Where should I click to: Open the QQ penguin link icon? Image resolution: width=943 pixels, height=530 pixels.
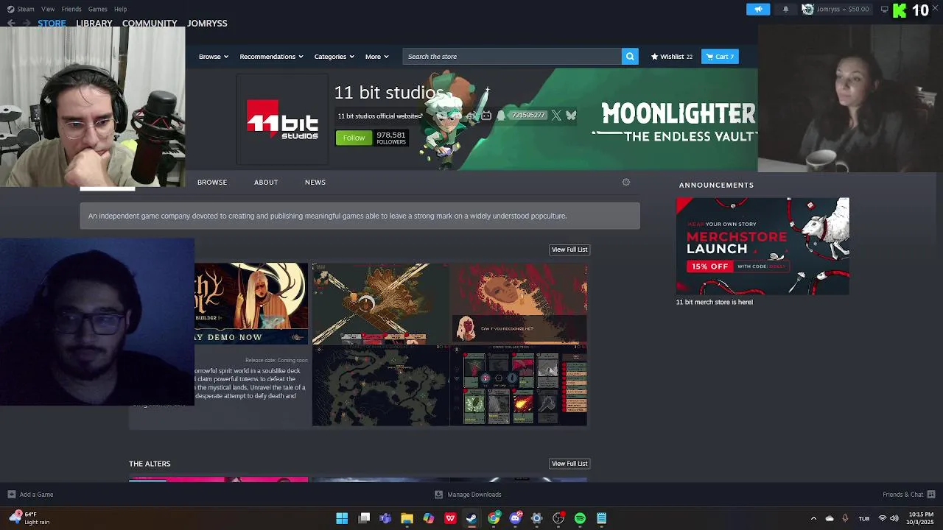(501, 116)
